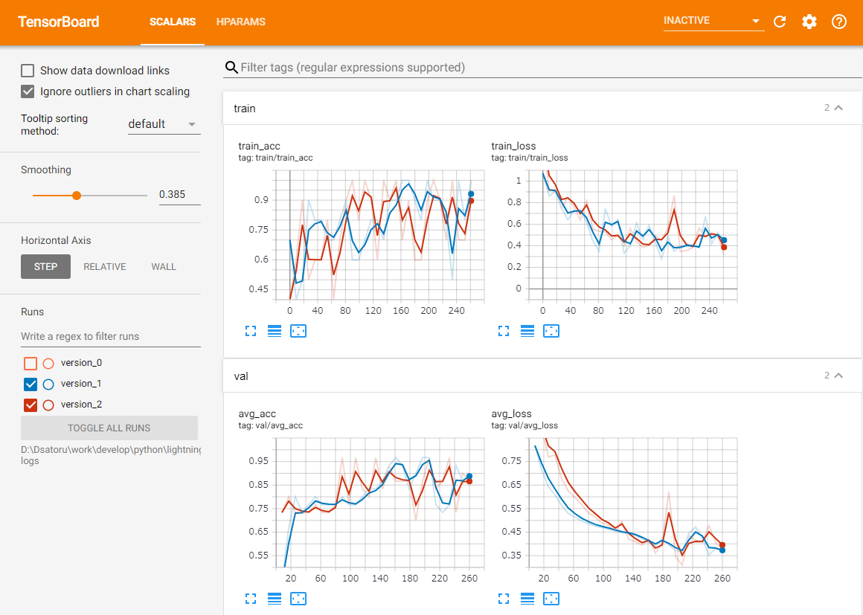This screenshot has width=863, height=615.
Task: Toggle y-axis log scale on train_acc
Action: (274, 331)
